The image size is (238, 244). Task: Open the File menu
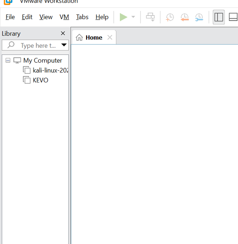(10, 17)
